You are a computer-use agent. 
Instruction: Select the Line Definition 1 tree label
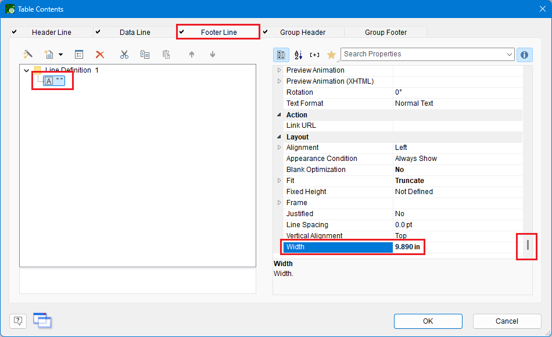pos(72,70)
